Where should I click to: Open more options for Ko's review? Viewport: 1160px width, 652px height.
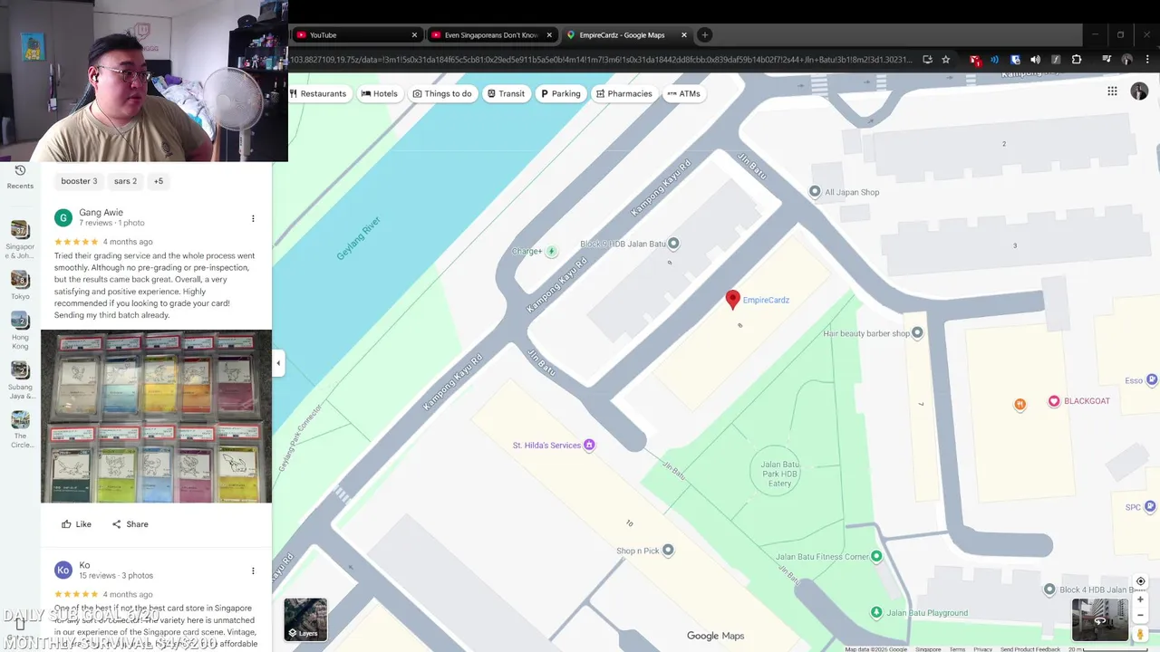click(x=253, y=570)
